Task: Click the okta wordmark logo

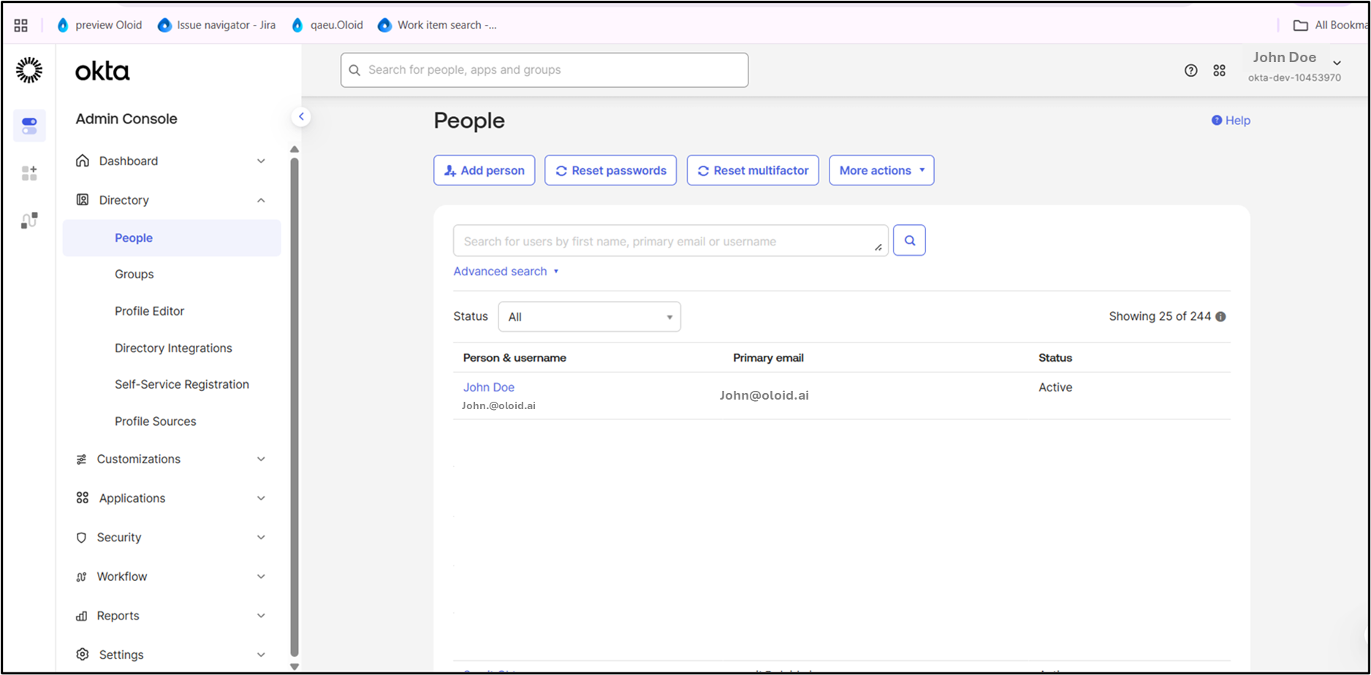Action: point(102,71)
